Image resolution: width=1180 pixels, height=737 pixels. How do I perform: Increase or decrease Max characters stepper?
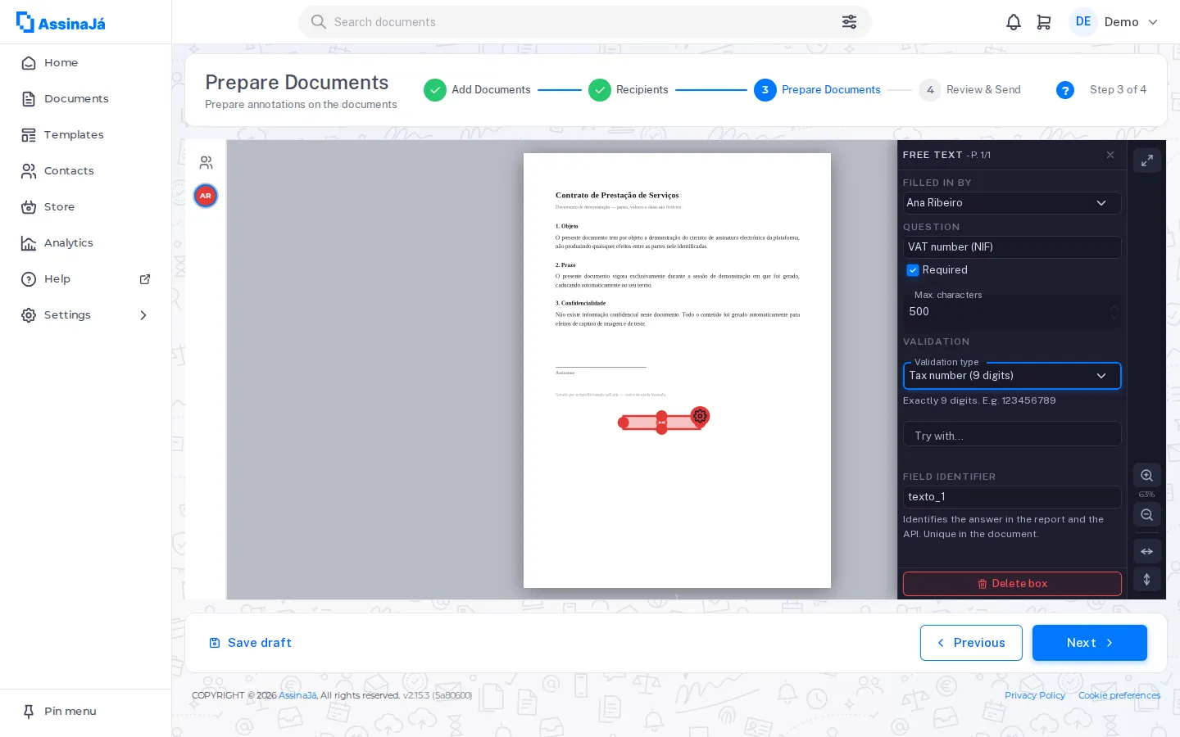[x=1114, y=312]
